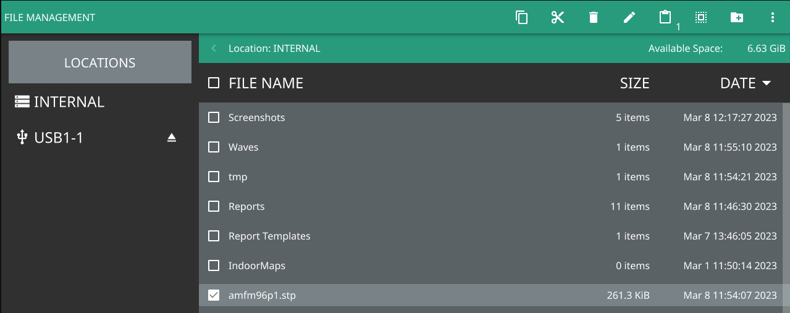Sort files by SIZE column
The image size is (790, 313).
click(634, 83)
